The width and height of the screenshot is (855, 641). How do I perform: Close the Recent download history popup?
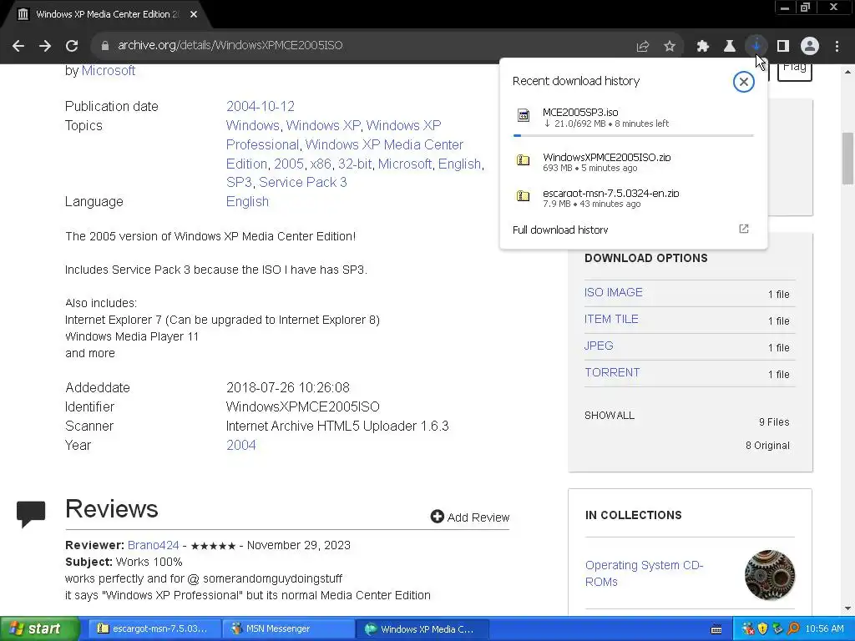(744, 82)
